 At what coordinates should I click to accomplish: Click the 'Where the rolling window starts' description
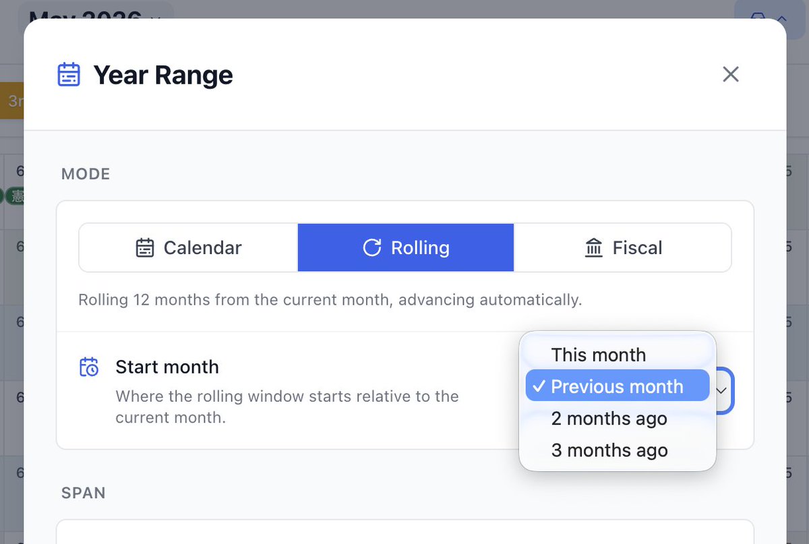(x=287, y=406)
